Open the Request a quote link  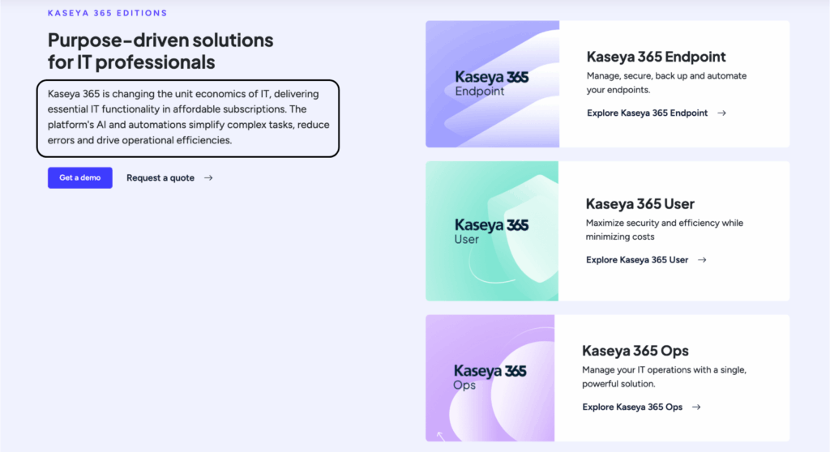160,178
